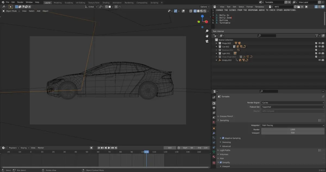The height and width of the screenshot is (172, 326).
Task: Switch to the Shading workspace tab
Action: tap(106, 3)
